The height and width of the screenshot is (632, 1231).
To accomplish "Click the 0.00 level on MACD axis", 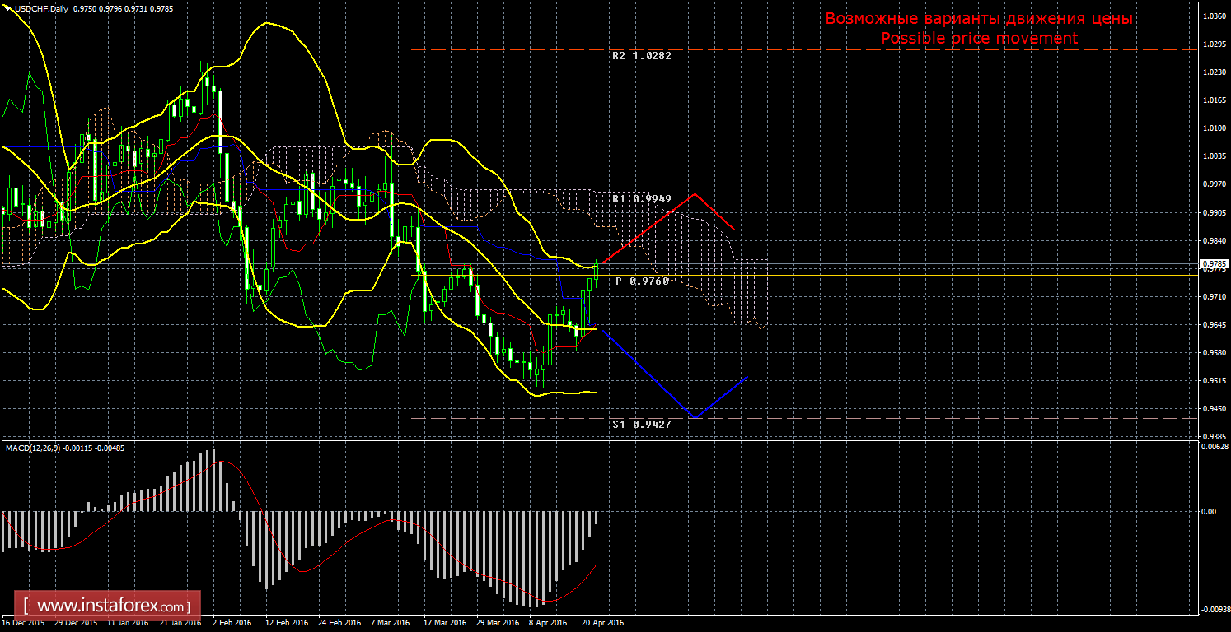I will tap(1208, 511).
